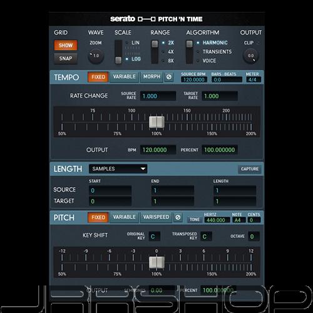Viewport: 313px width, 313px height.
Task: Click the CAPTURE button
Action: [250, 169]
